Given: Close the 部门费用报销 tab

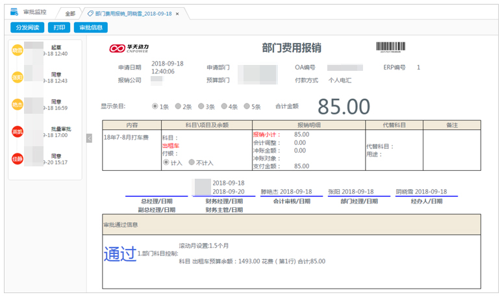Looking at the screenshot, I should [177, 14].
